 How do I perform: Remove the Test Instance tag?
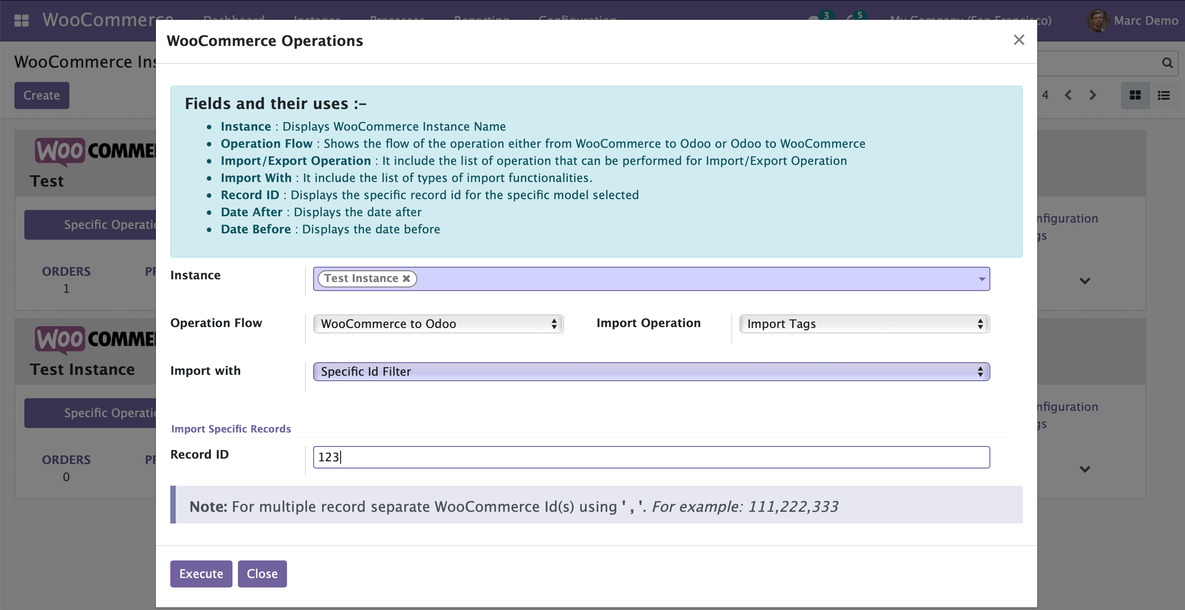tap(406, 278)
